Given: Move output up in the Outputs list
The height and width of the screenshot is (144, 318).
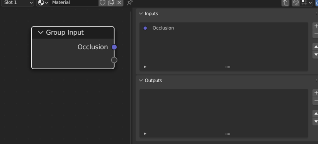Looking at the screenshot, I should 316,114.
